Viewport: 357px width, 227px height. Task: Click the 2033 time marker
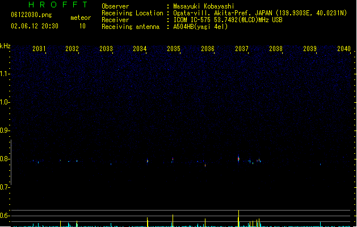pos(106,49)
